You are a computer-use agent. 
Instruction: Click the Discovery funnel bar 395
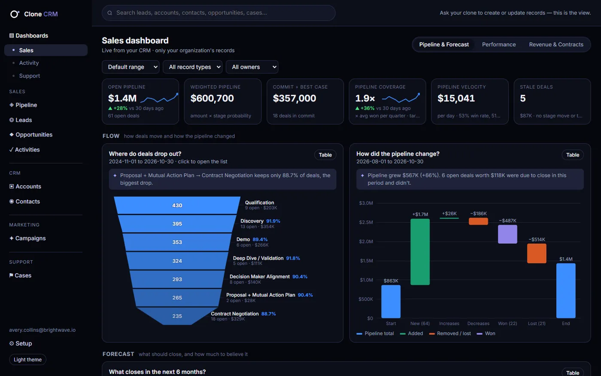point(177,224)
